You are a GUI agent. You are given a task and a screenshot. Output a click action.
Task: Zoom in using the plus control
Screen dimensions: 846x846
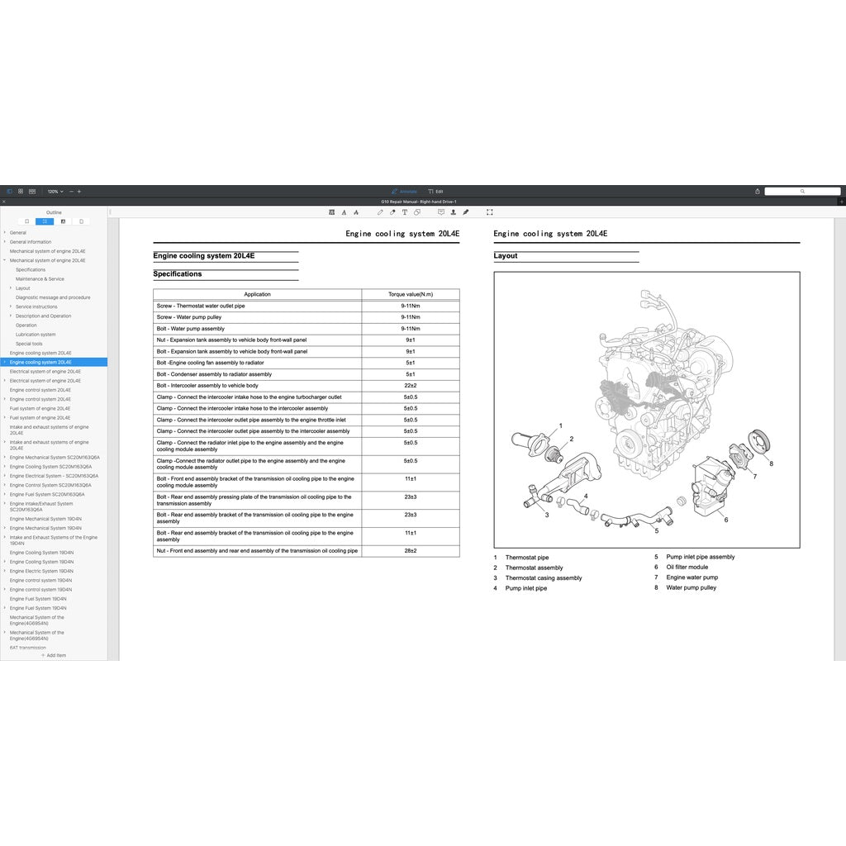click(79, 191)
